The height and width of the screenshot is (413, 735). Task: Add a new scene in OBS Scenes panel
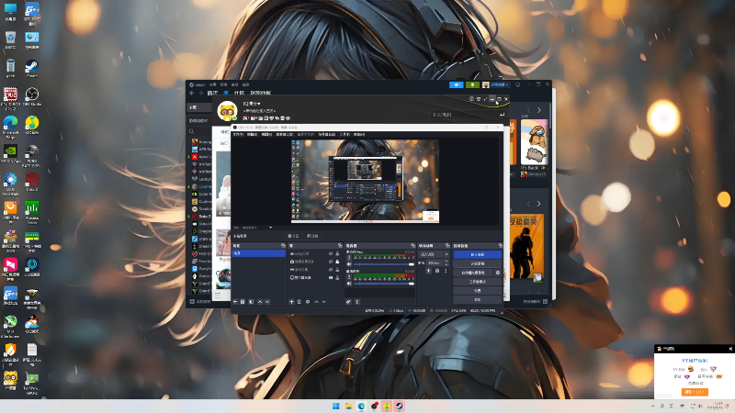tap(235, 302)
